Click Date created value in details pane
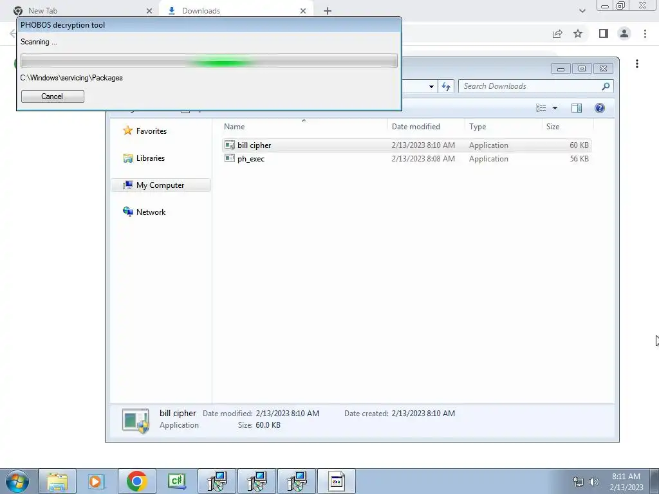The width and height of the screenshot is (659, 494). (423, 414)
